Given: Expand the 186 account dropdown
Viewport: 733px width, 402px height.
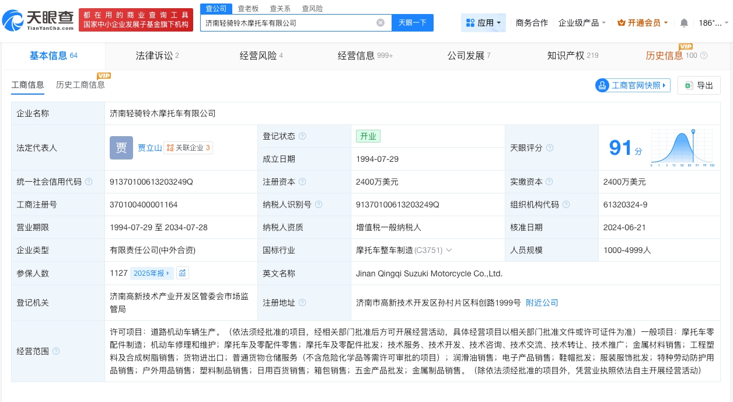Looking at the screenshot, I should coord(714,23).
